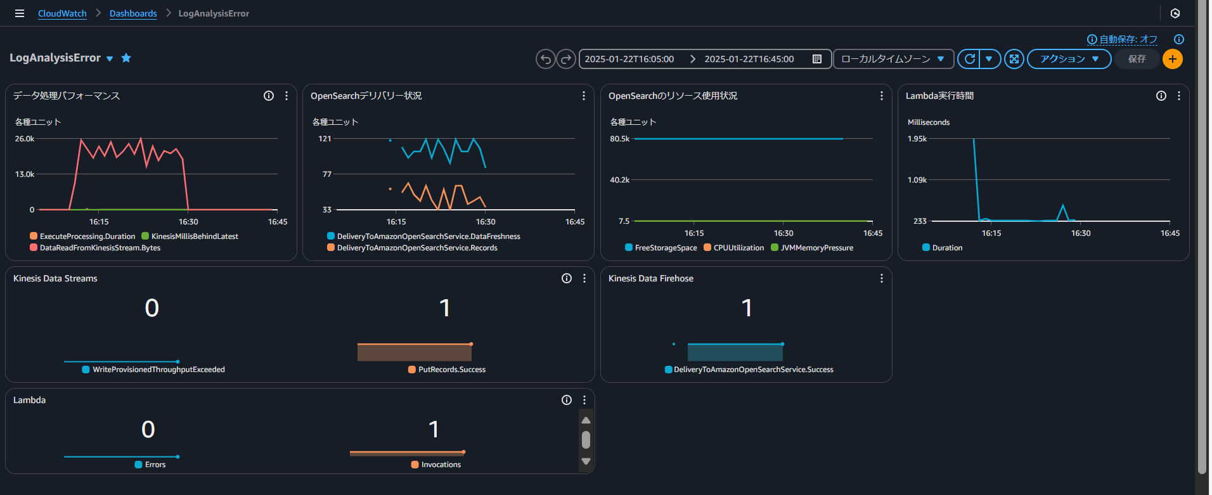The width and height of the screenshot is (1212, 495).
Task: Open the refresh interval dropdown arrow
Action: coord(989,59)
